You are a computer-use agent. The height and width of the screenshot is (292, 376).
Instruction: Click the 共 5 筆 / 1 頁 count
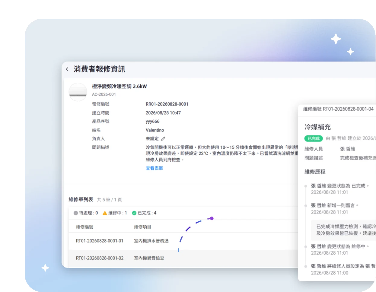click(109, 200)
